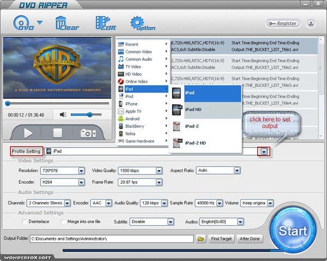Open the Profile Setting dropdown arrow
Screen dimensions: 327x261
coord(264,152)
